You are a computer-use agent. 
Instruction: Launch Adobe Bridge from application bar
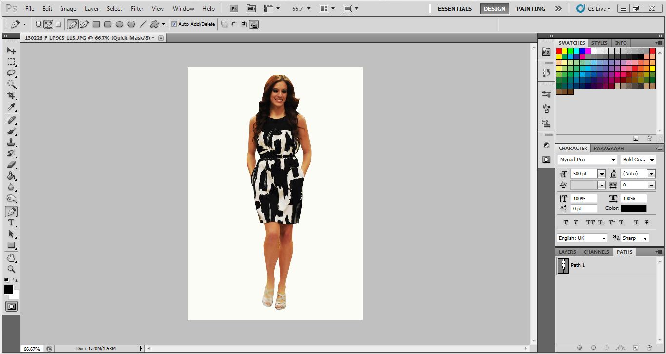(234, 9)
